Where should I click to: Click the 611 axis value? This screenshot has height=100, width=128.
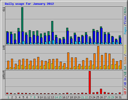(x=4, y=9)
